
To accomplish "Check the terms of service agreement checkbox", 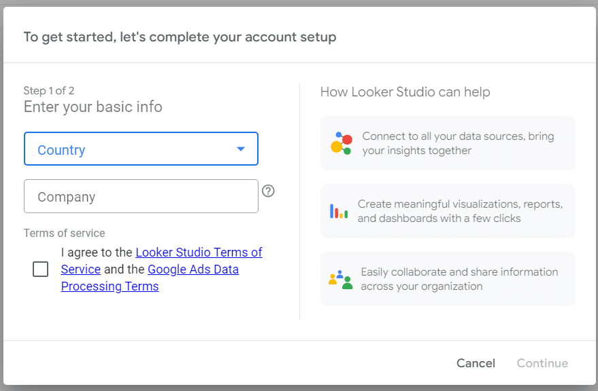I will point(40,269).
